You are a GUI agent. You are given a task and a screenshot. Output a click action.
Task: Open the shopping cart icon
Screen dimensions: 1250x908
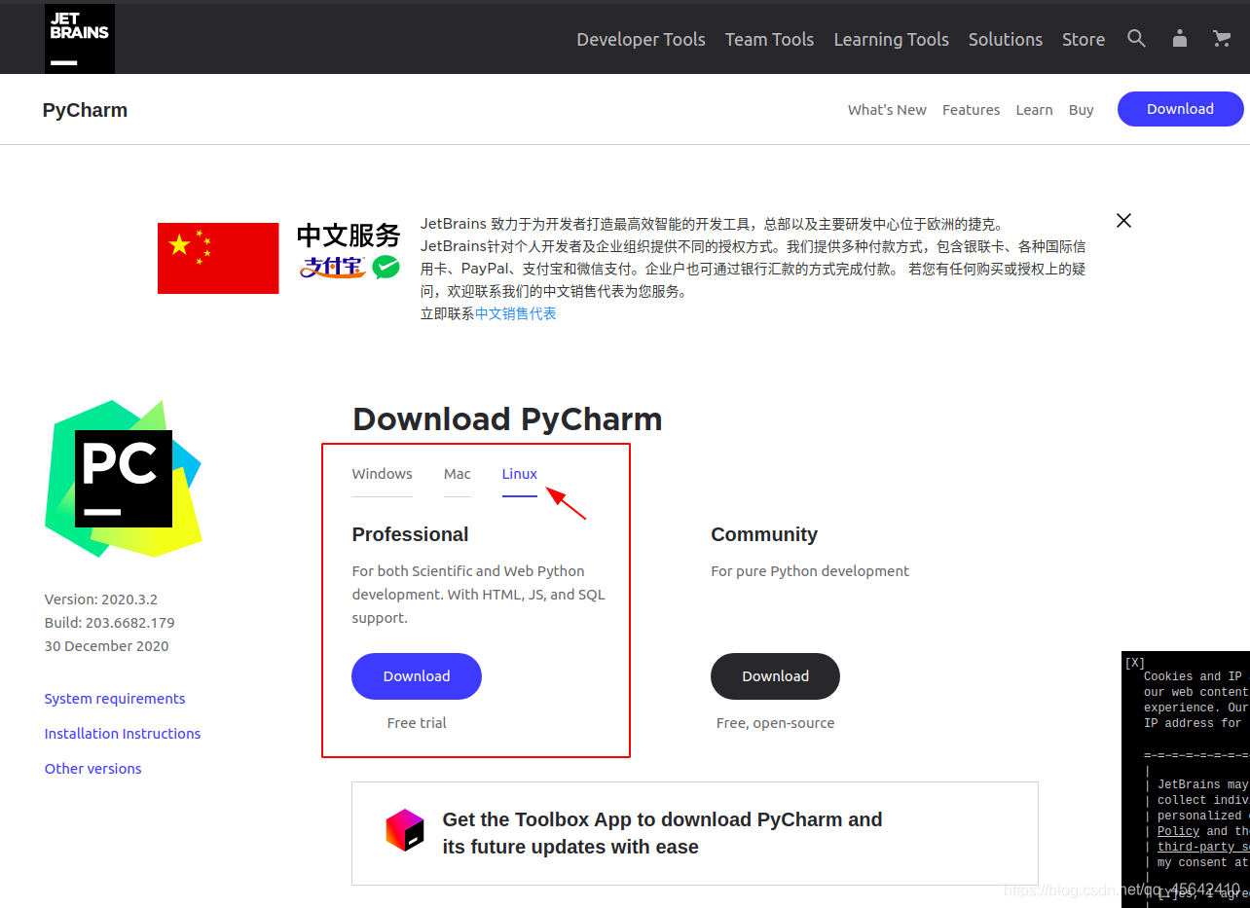1222,39
